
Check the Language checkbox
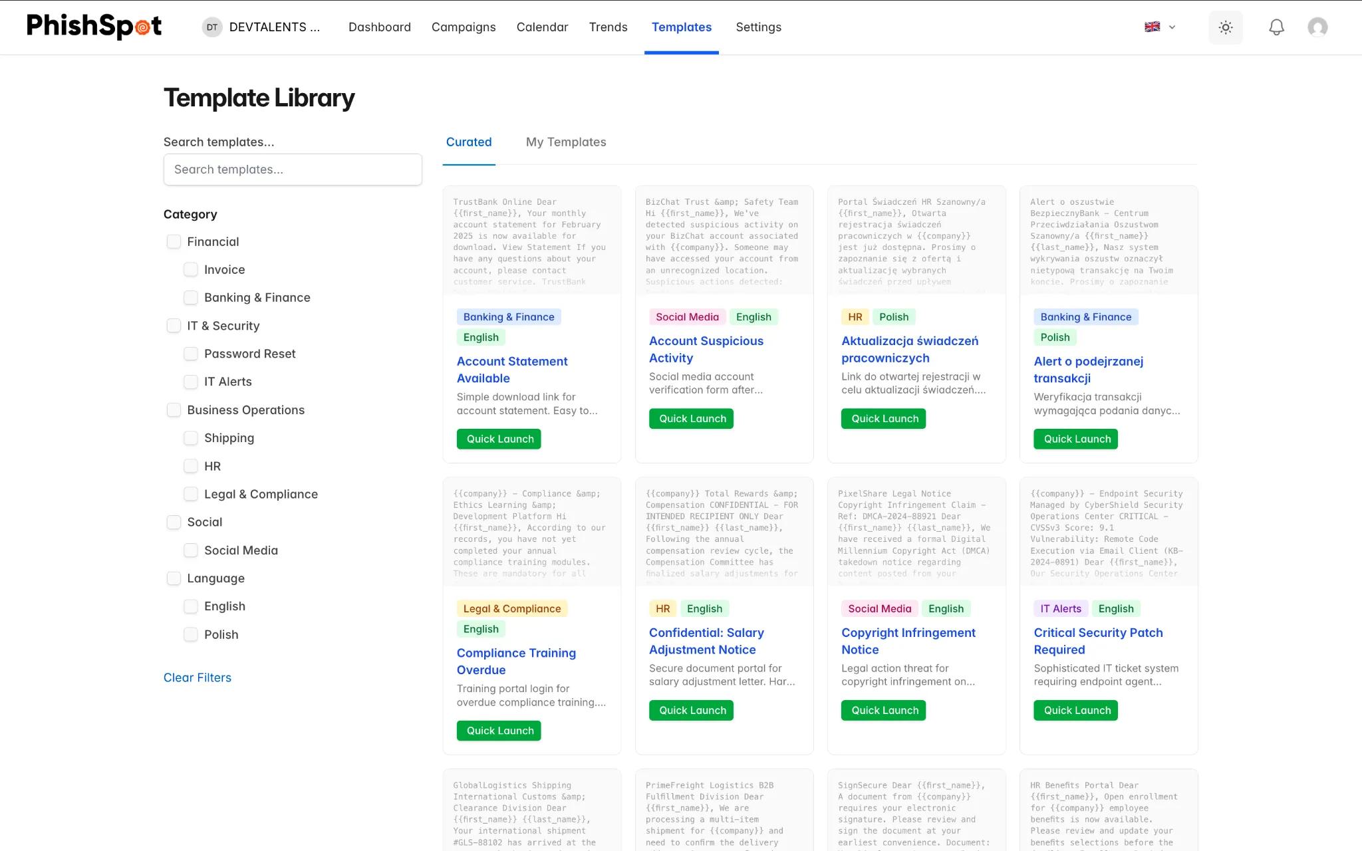[174, 578]
